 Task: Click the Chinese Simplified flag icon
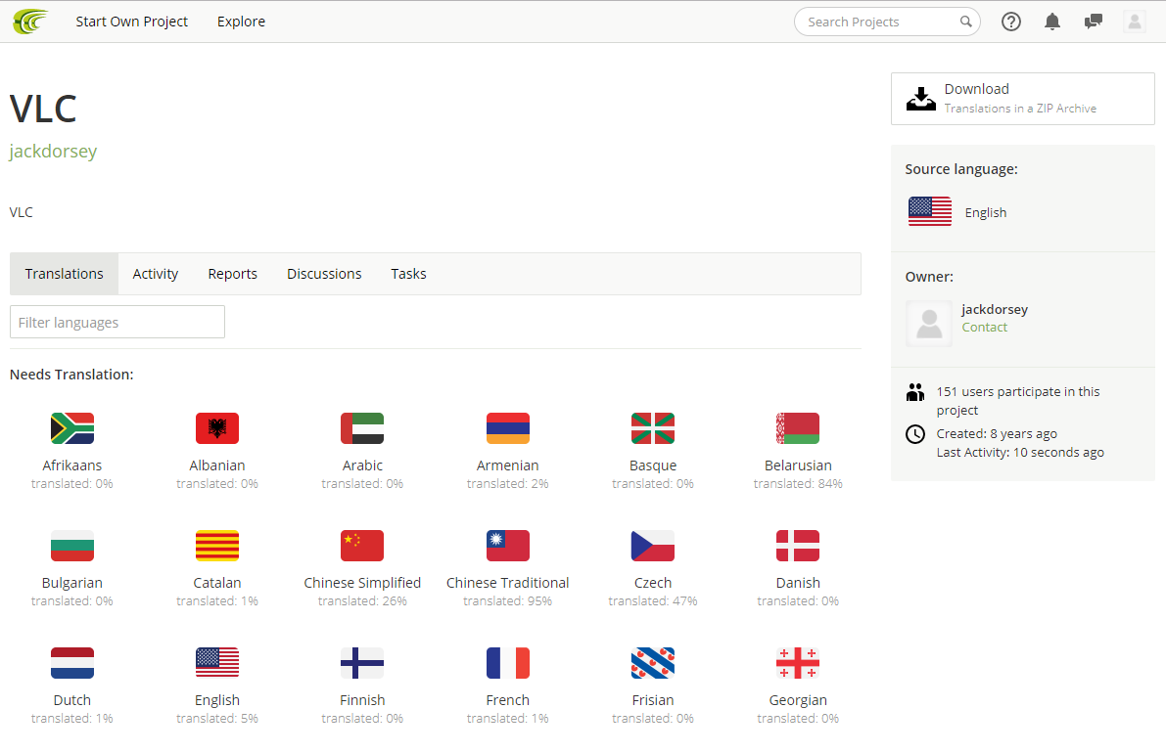(362, 546)
